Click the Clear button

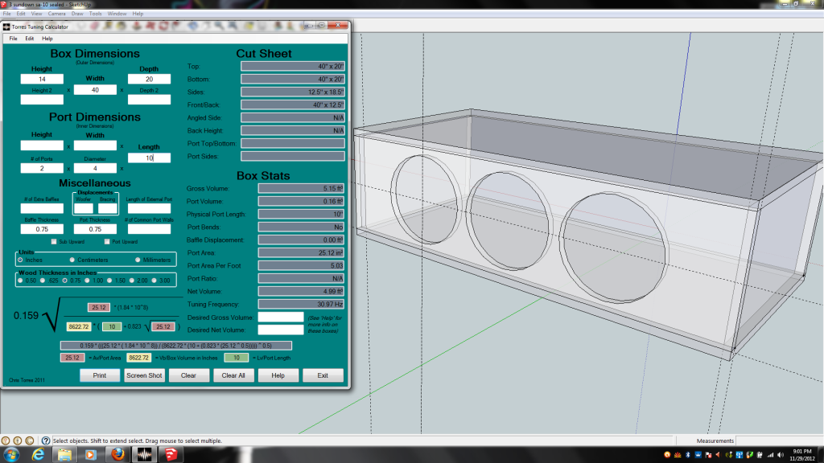pos(188,375)
